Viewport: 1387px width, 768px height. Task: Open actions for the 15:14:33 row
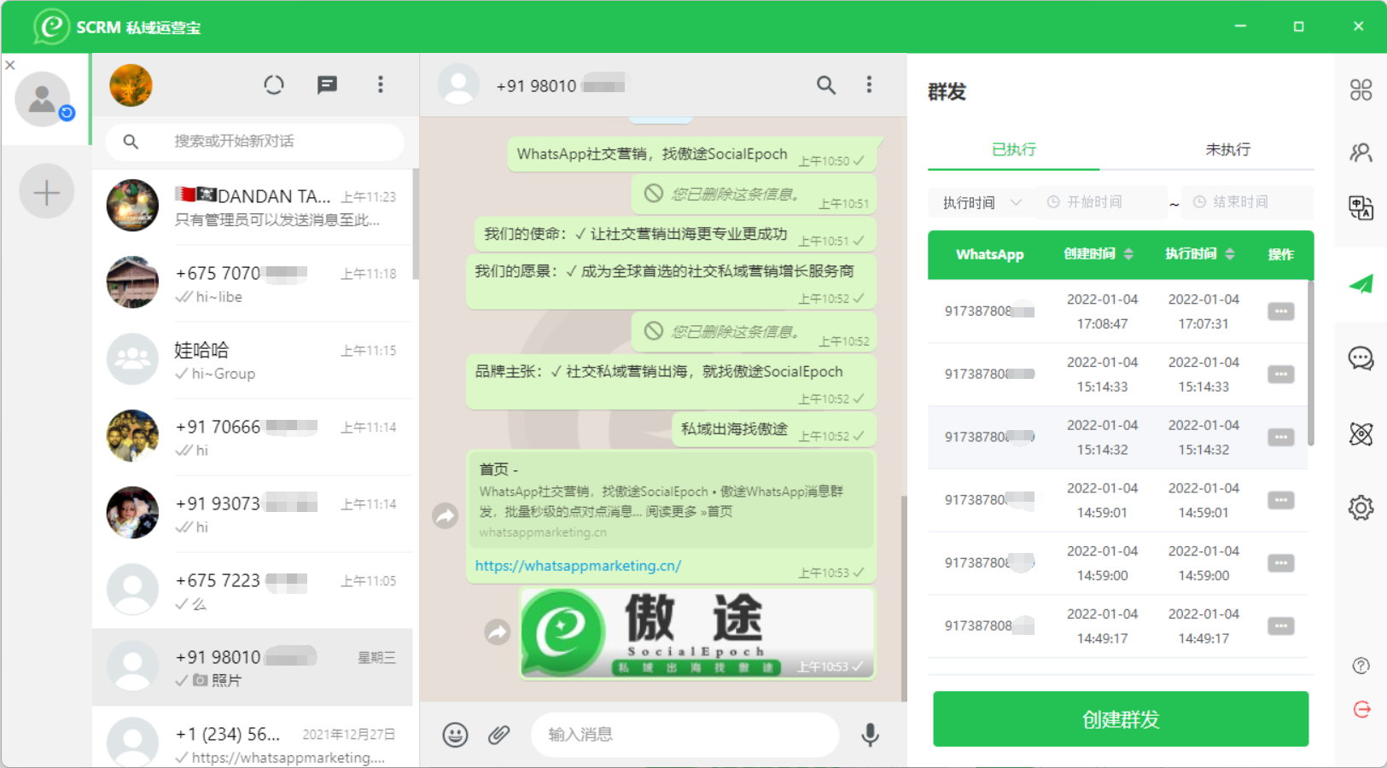pos(1280,374)
